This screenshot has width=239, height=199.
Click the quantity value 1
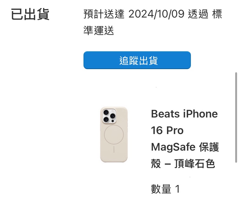pyautogui.click(x=177, y=189)
